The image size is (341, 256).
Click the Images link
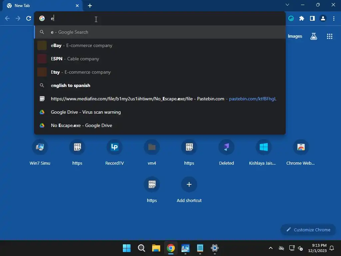295,36
